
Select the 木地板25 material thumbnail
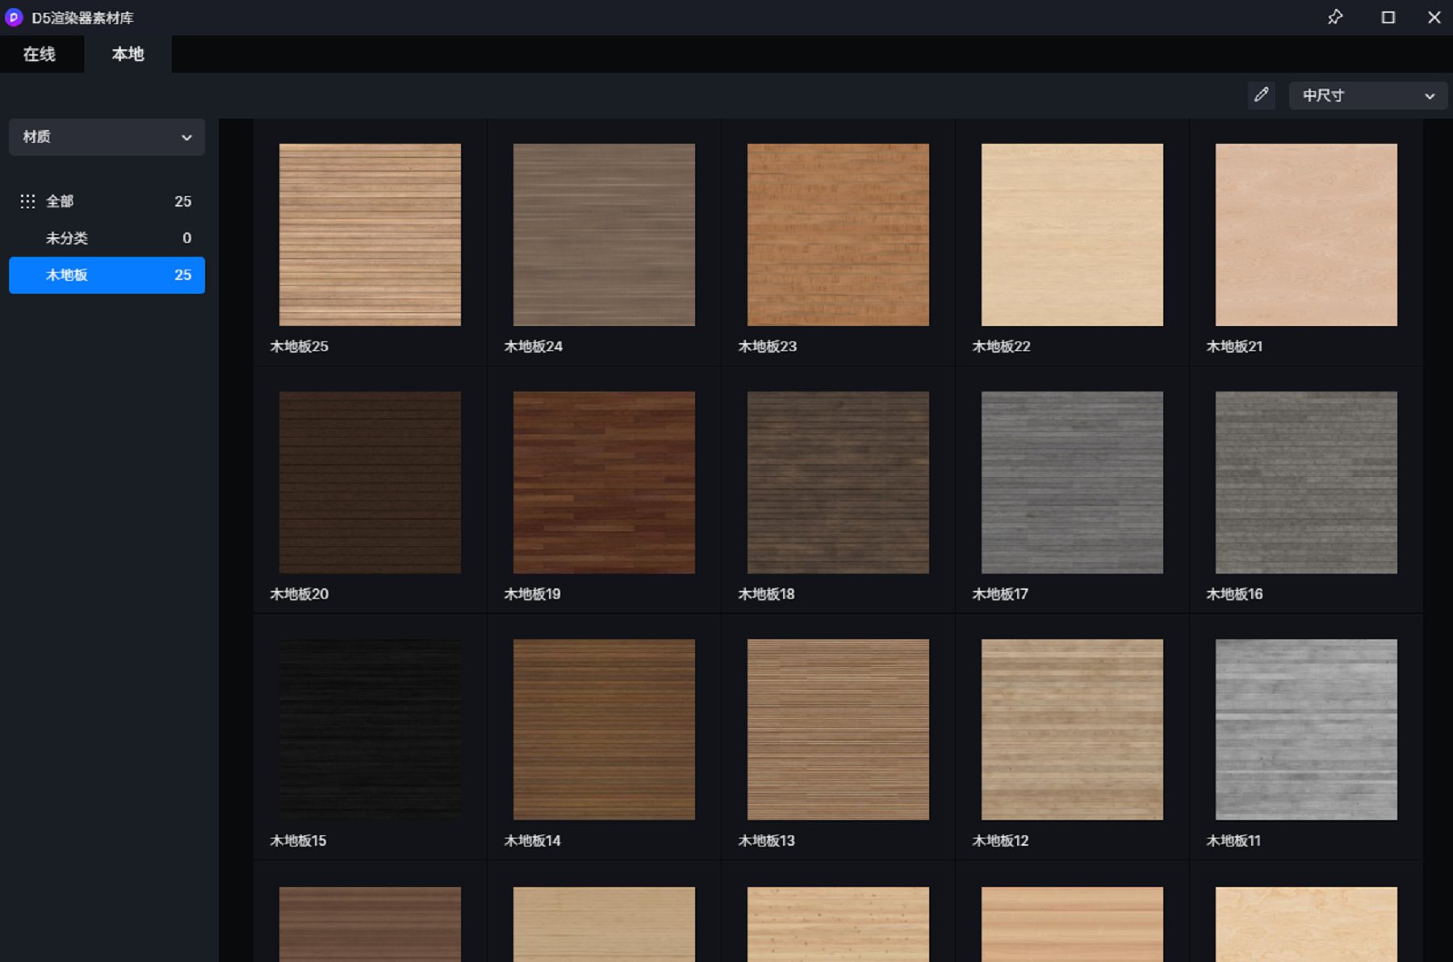370,235
